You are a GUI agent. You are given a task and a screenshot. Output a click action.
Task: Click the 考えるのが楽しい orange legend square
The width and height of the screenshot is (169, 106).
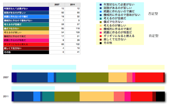pyautogui.click(x=101, y=26)
